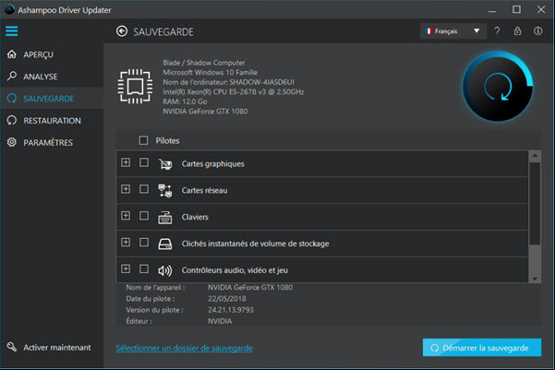Click Démarrer la sauvegarde button

pyautogui.click(x=482, y=347)
